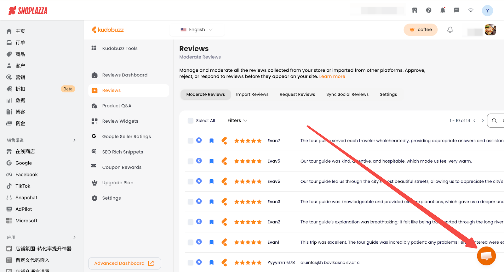This screenshot has height=272, width=504.
Task: Open Review Widgets in the sidebar
Action: pos(120,121)
